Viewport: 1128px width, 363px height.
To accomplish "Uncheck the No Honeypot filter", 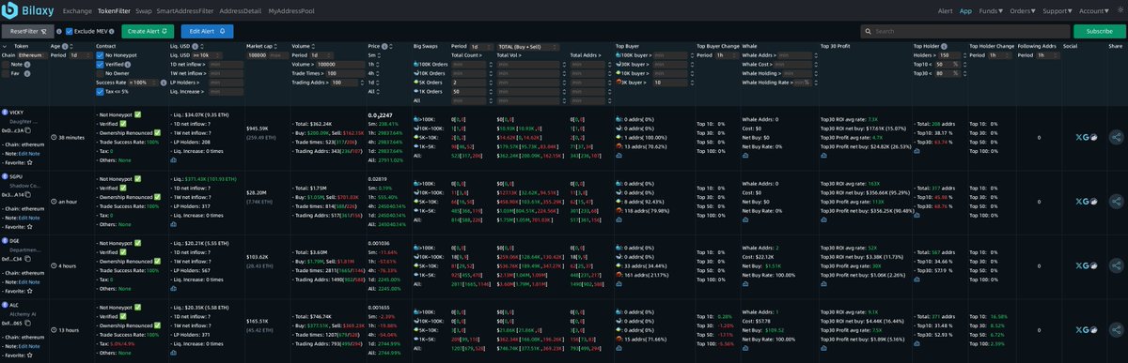I will (101, 55).
